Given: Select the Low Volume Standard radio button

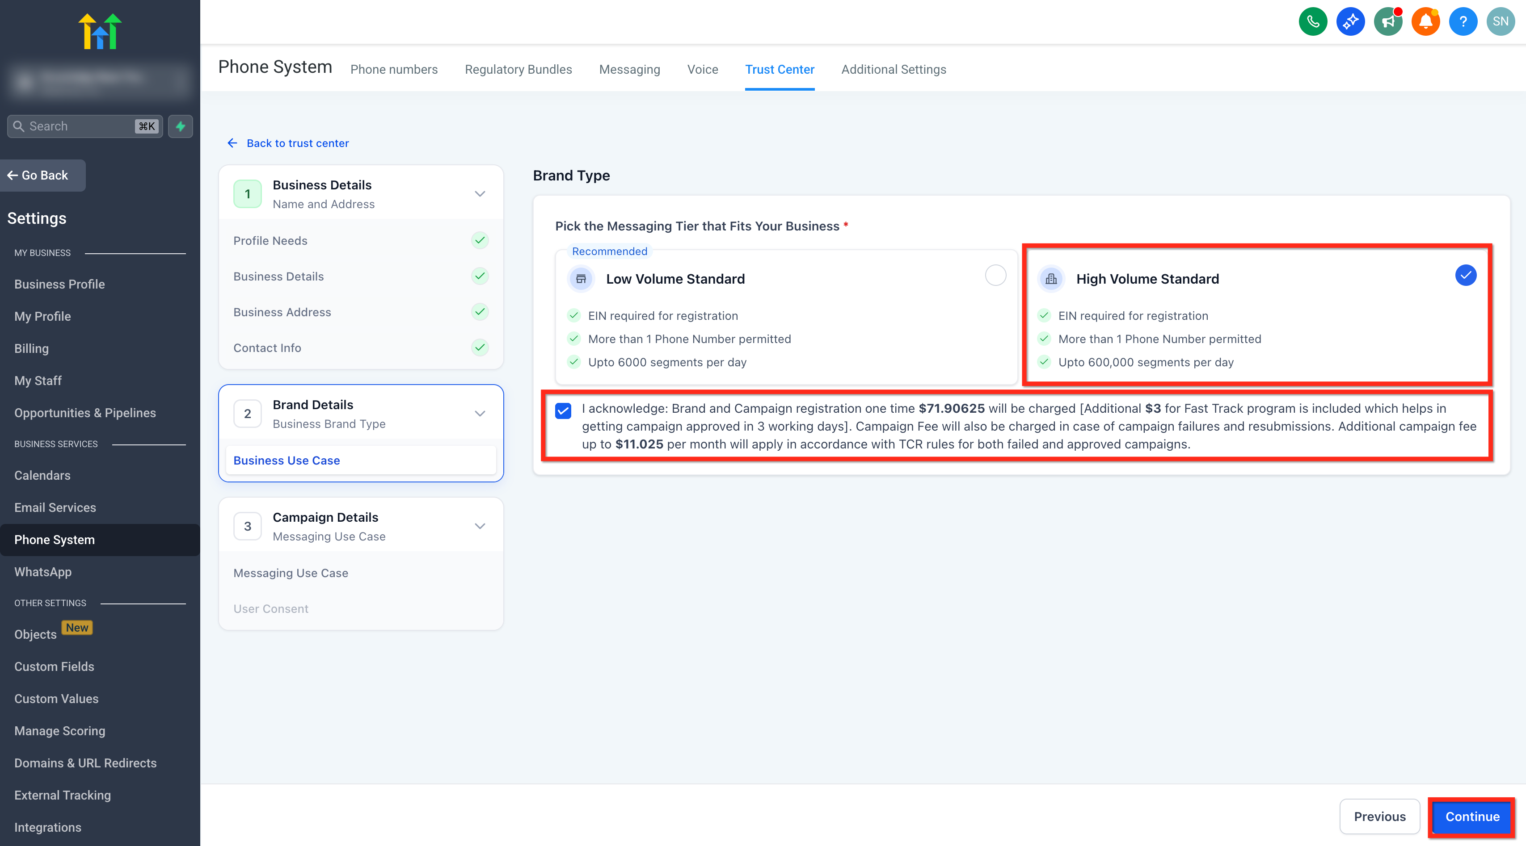Looking at the screenshot, I should pyautogui.click(x=995, y=275).
